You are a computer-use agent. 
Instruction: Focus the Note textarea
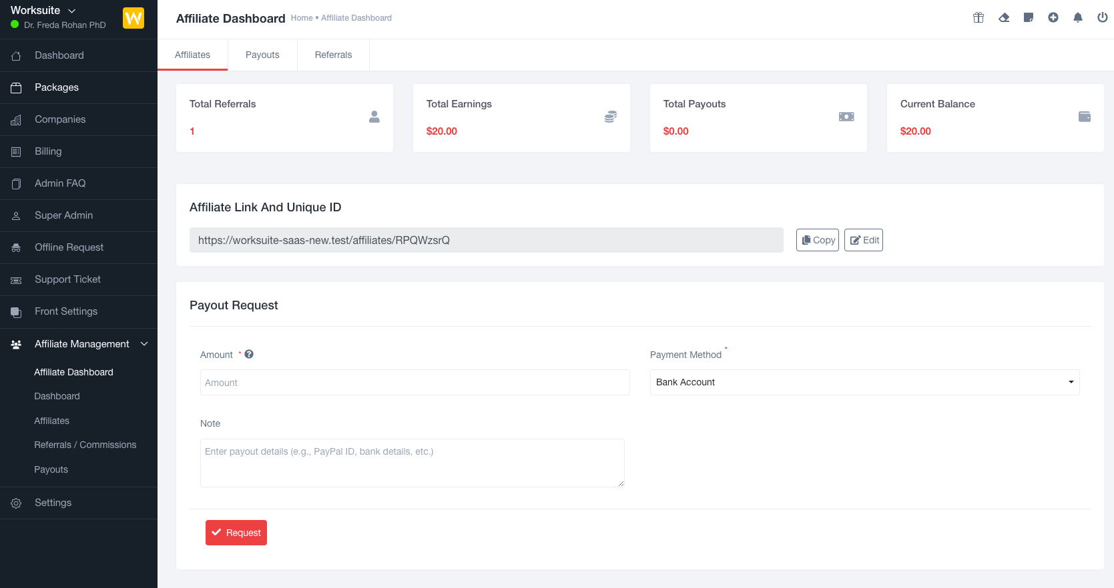(412, 463)
